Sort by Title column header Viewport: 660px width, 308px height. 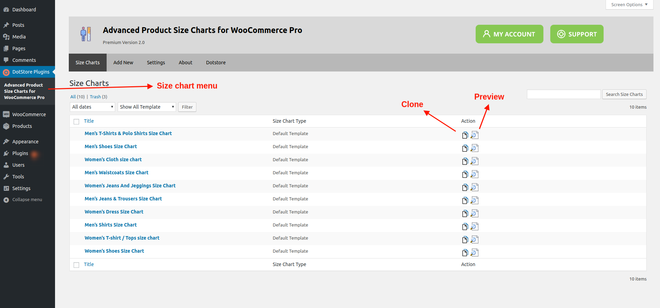(89, 121)
